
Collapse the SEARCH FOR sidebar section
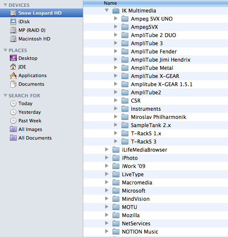(5, 96)
